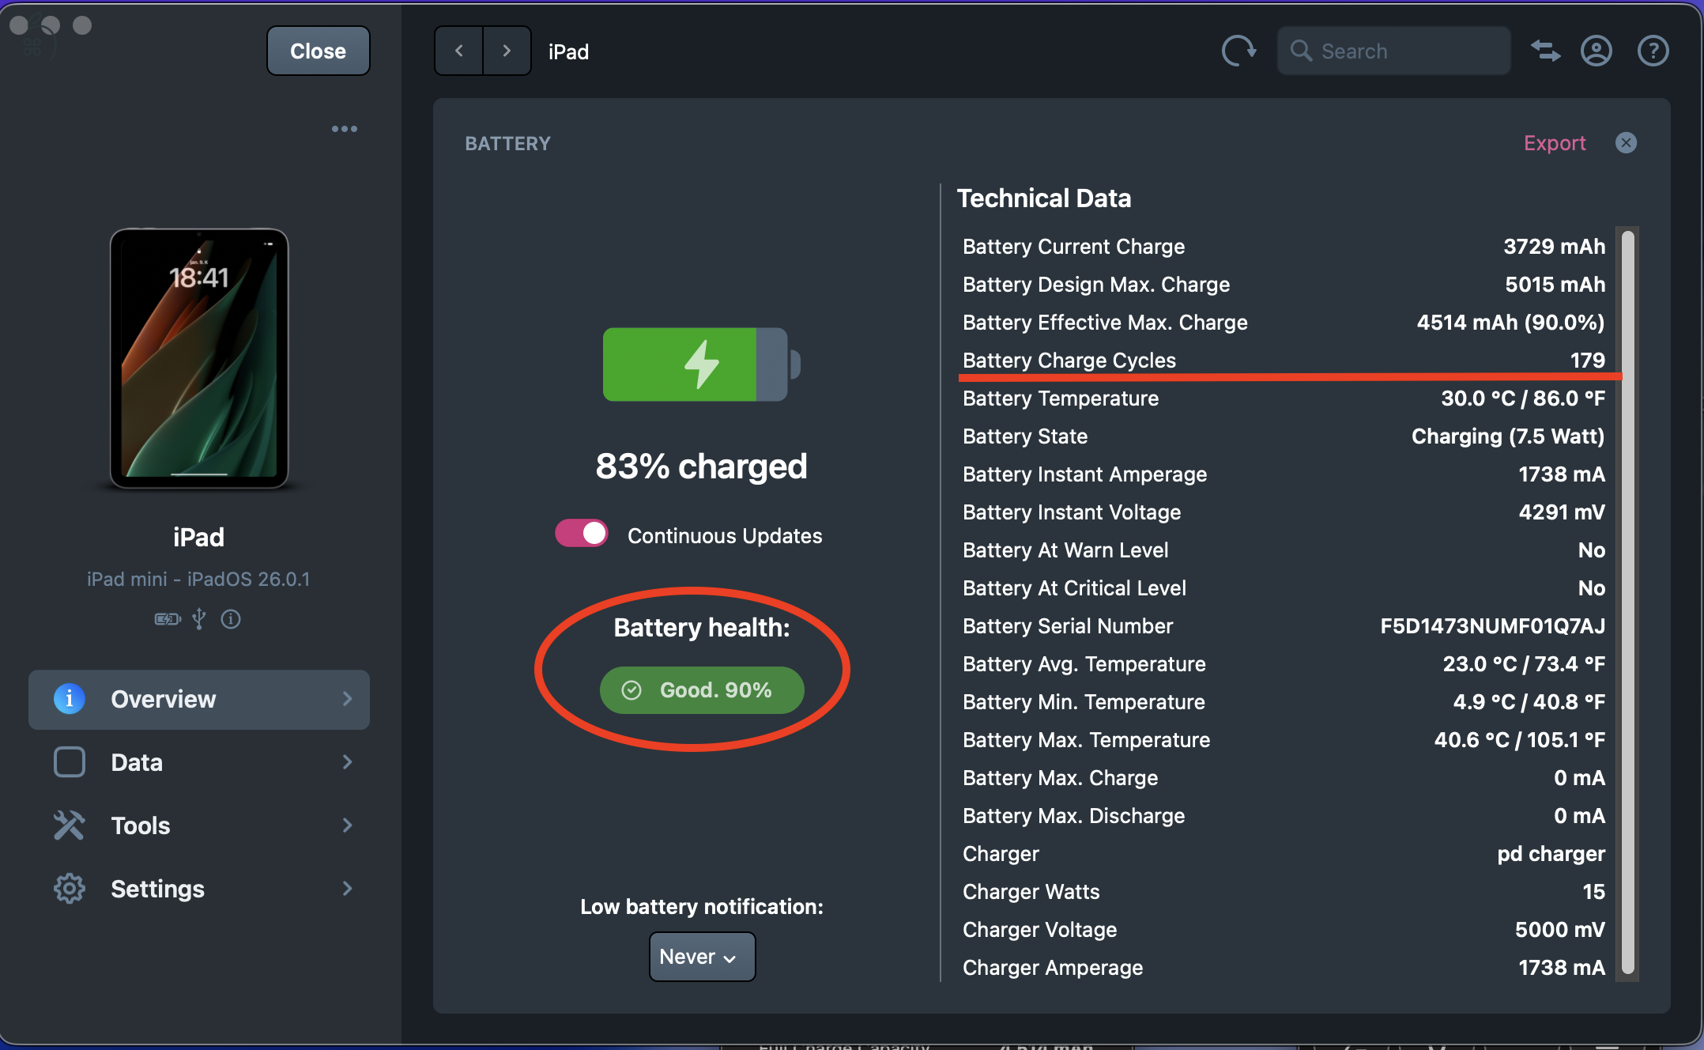Click the help question mark icon
The image size is (1704, 1050).
coord(1653,51)
